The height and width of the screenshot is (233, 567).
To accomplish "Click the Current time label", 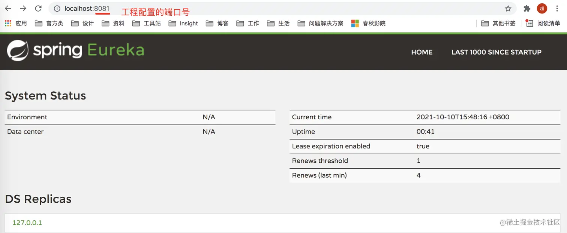I will click(x=312, y=117).
